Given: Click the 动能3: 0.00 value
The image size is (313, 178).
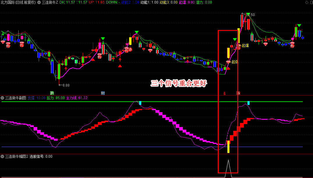Looking at the screenshot, I should [169, 2].
